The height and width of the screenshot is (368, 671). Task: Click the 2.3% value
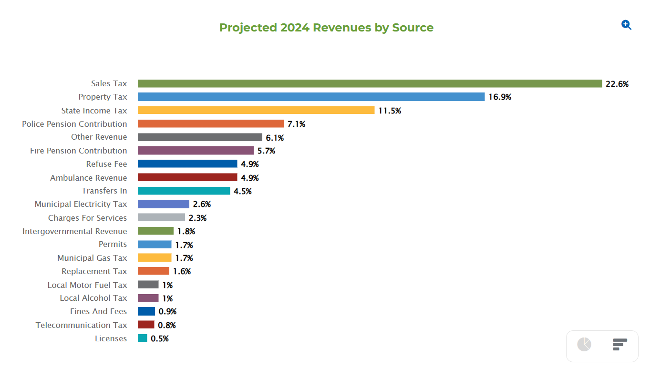pyautogui.click(x=197, y=218)
